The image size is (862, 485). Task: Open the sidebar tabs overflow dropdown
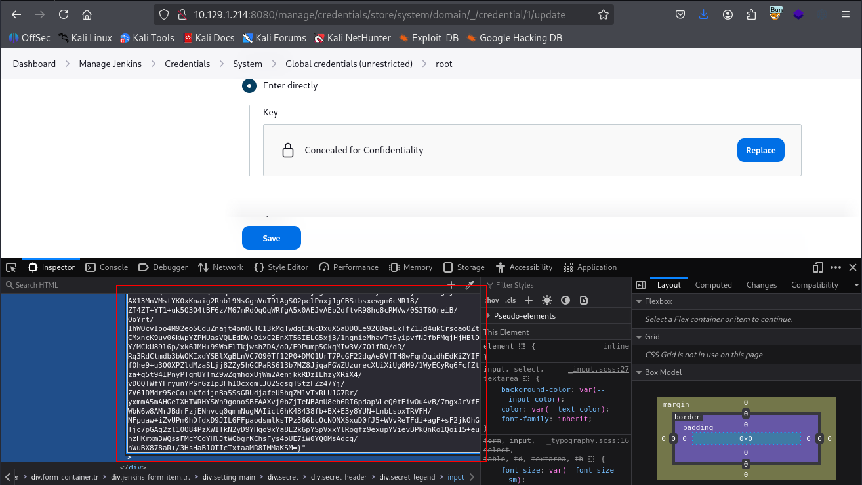click(x=856, y=285)
